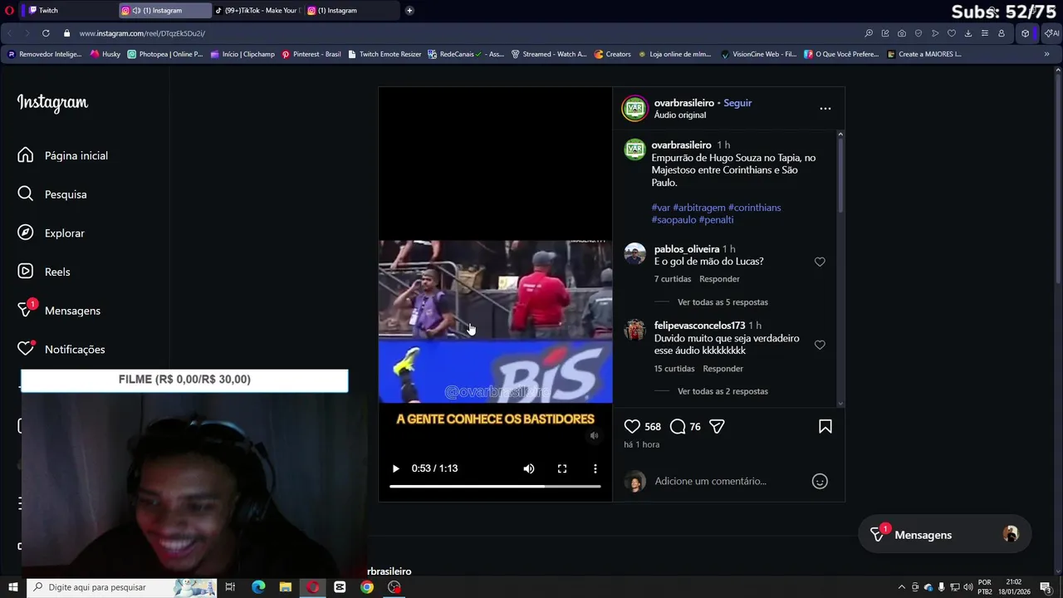Open the #penalti hashtag
Image resolution: width=1063 pixels, height=598 pixels.
(x=716, y=220)
